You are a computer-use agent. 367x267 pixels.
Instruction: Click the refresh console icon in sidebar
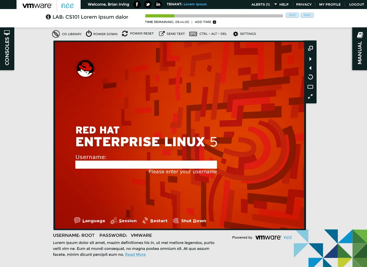click(x=310, y=77)
